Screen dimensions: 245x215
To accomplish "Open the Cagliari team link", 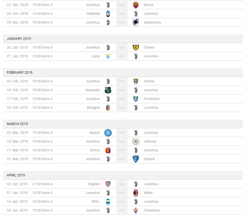I will (x=94, y=184).
